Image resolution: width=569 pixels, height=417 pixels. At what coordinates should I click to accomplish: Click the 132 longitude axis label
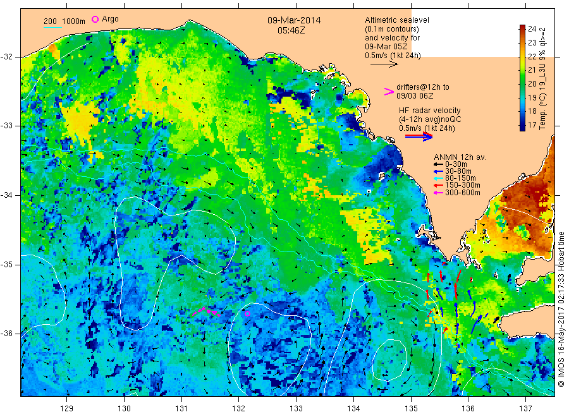239,409
